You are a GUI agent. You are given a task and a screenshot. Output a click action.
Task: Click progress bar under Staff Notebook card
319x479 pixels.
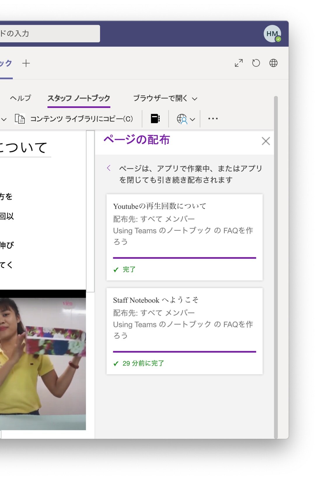click(x=185, y=352)
